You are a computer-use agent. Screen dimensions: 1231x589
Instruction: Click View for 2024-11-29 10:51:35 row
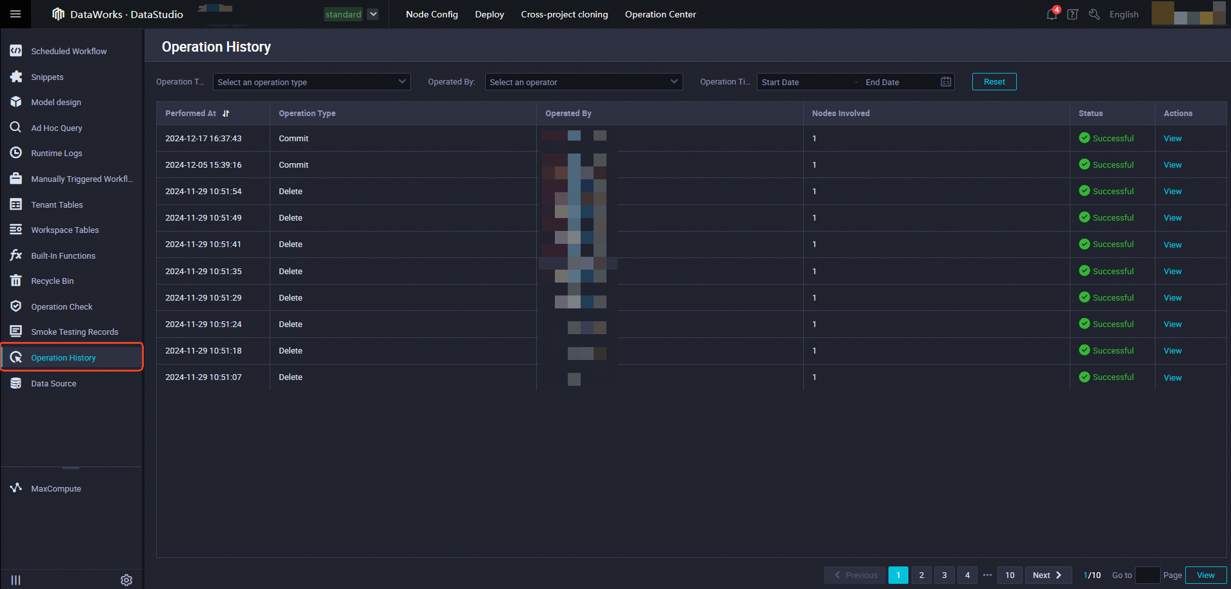(1172, 272)
